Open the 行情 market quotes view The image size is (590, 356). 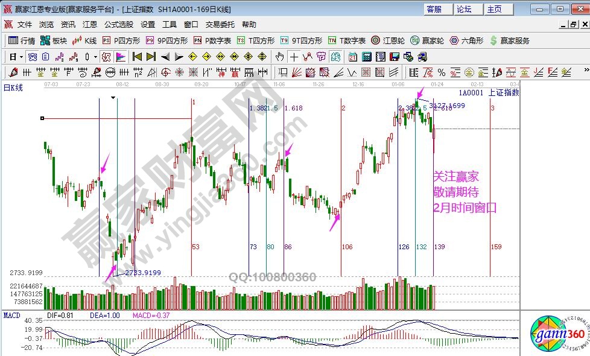[22, 40]
